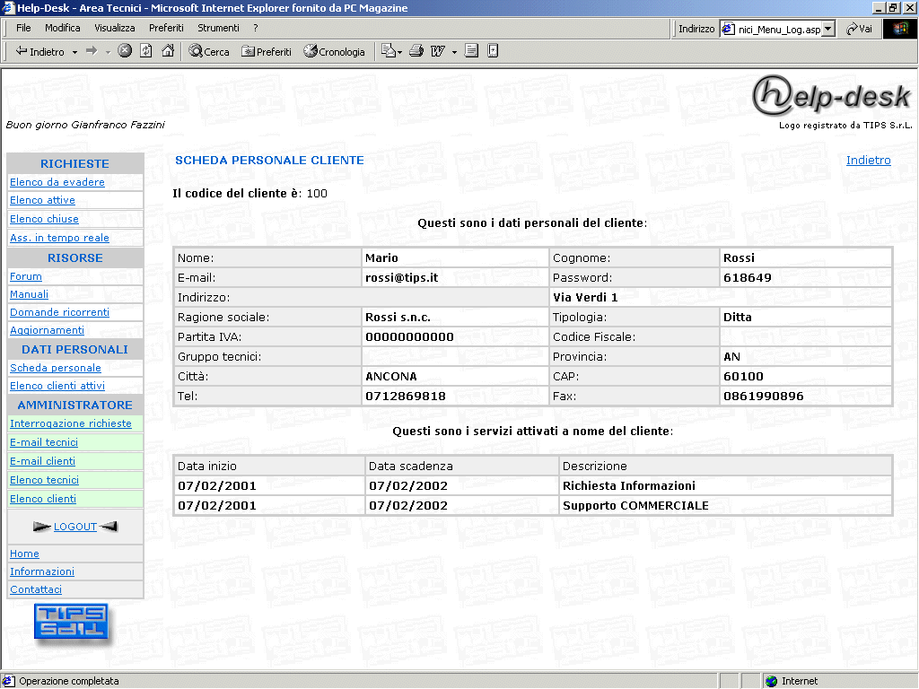Open Elenco clienti attivi link

pyautogui.click(x=57, y=386)
